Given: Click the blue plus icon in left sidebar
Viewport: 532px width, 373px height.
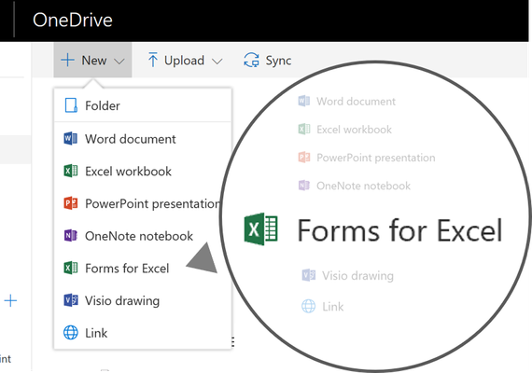Looking at the screenshot, I should (x=10, y=300).
